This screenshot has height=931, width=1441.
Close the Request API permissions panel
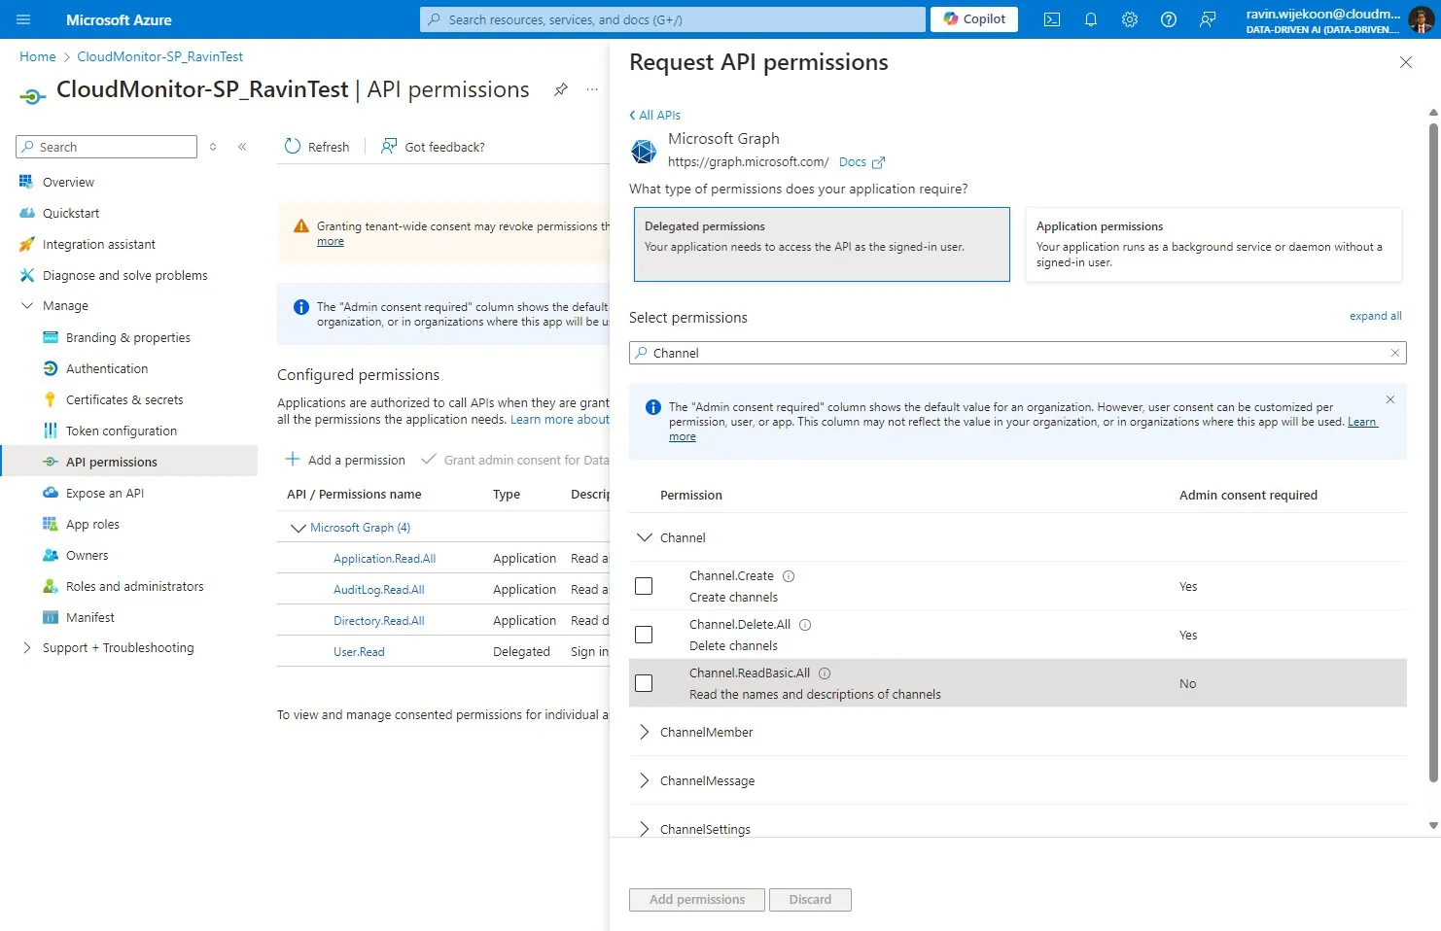tap(1406, 62)
